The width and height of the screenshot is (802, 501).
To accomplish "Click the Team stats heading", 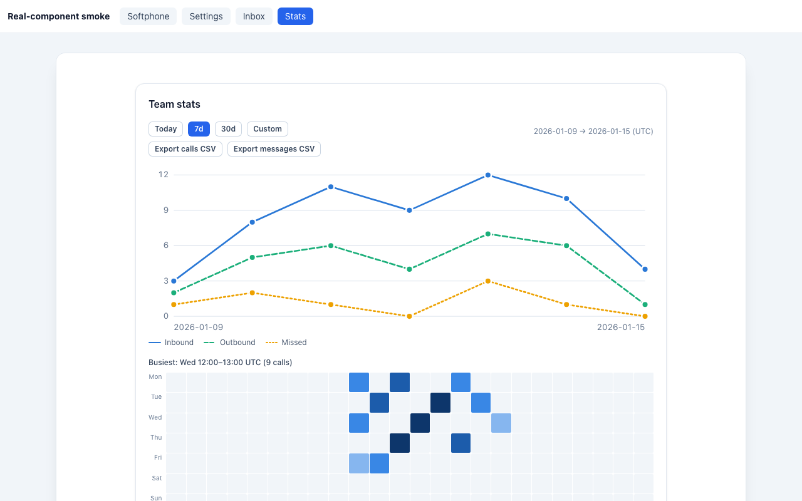I will coord(174,105).
